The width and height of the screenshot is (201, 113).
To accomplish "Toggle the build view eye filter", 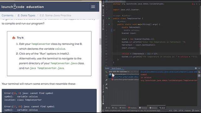I will [106, 88].
